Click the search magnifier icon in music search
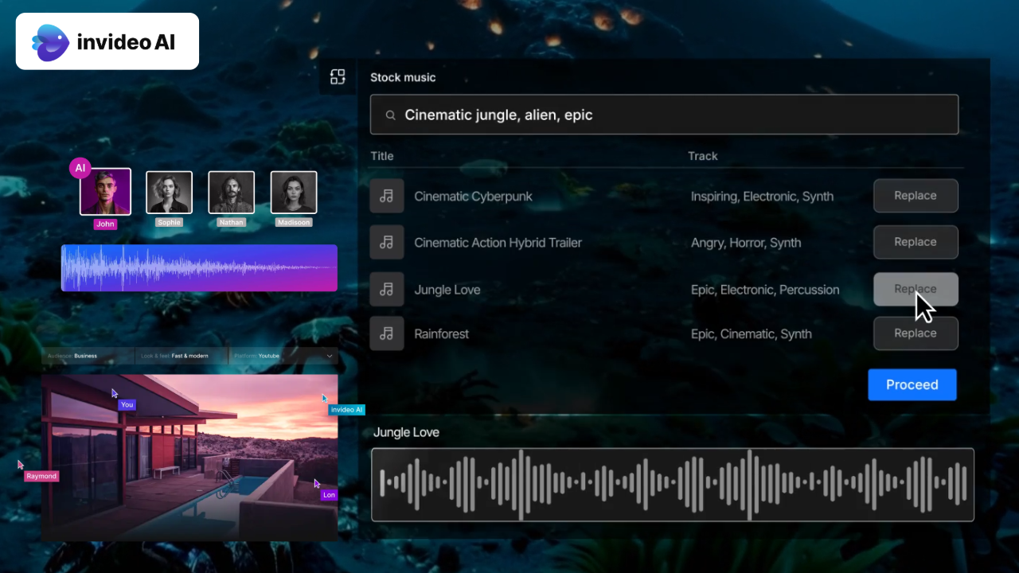Image resolution: width=1019 pixels, height=573 pixels. tap(391, 115)
